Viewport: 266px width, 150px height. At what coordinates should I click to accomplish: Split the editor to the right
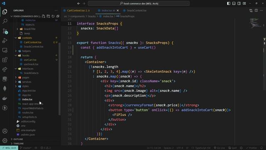[x=256, y=10]
